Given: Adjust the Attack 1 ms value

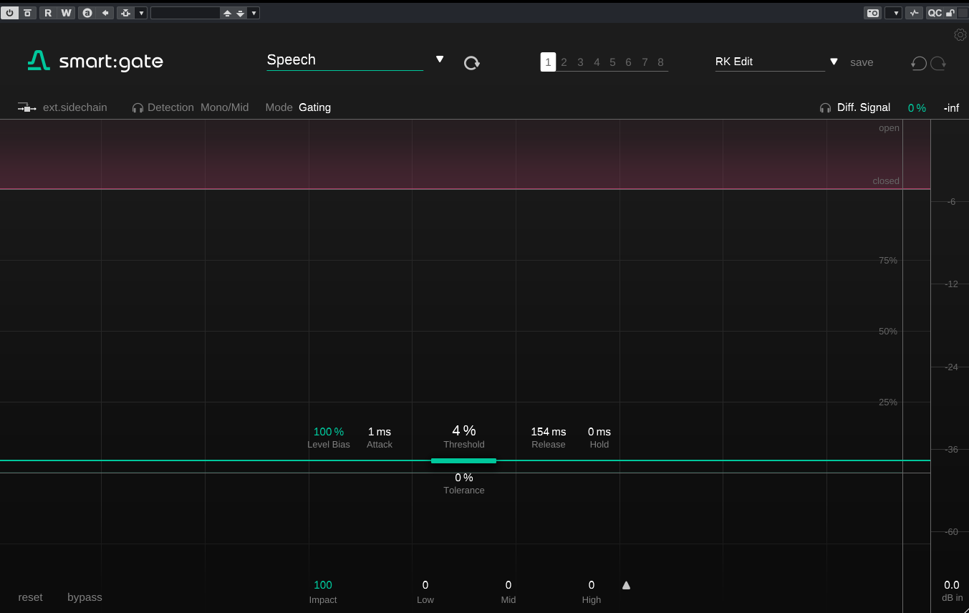Looking at the screenshot, I should pyautogui.click(x=380, y=432).
